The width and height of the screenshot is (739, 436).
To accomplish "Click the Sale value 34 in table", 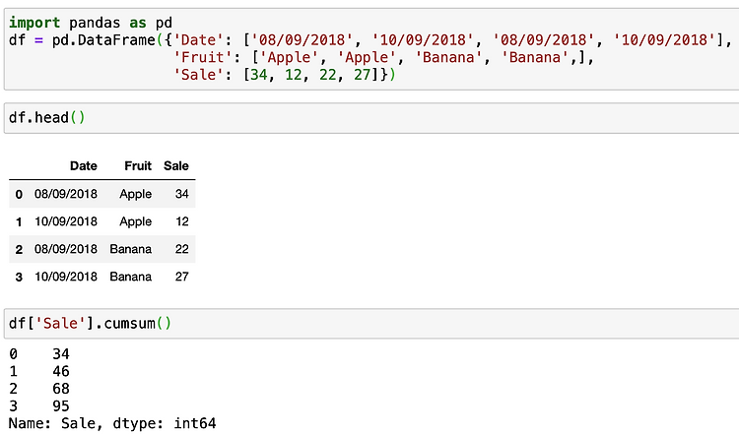I will tap(182, 194).
